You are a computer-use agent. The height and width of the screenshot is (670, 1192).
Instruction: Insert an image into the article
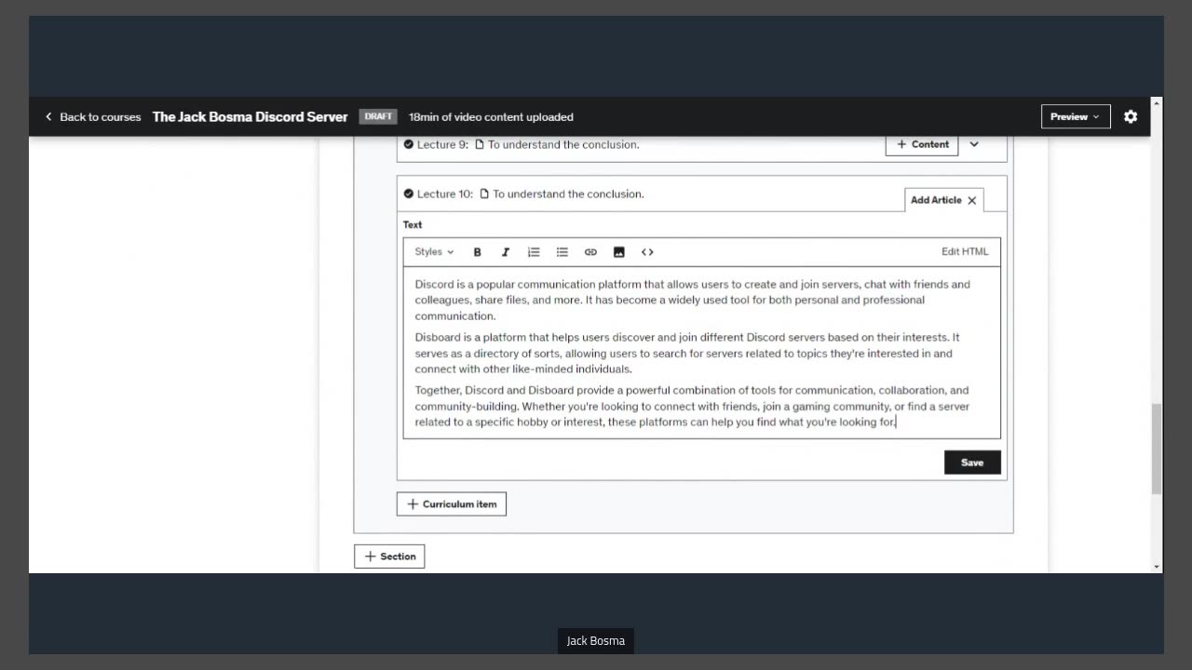click(x=619, y=252)
